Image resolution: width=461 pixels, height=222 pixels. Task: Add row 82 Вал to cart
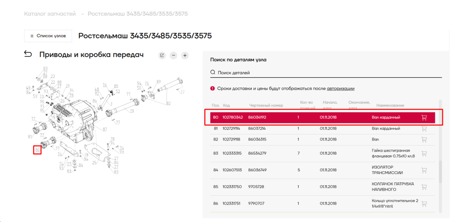pos(424,140)
